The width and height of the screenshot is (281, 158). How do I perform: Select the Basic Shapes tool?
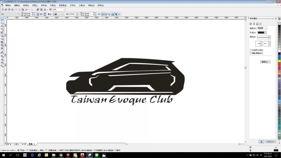(x=2, y=45)
